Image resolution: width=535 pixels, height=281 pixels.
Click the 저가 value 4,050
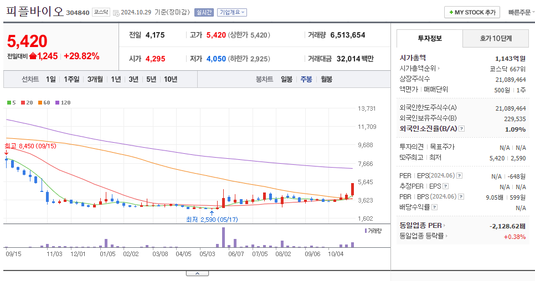coord(216,59)
